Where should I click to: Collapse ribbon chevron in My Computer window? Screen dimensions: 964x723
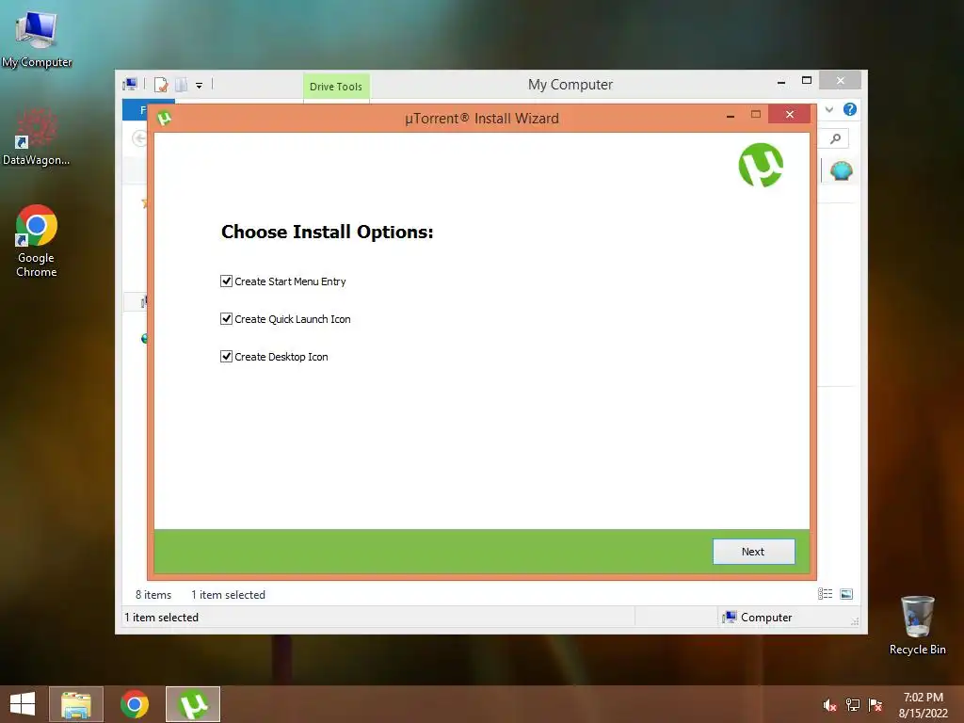(x=829, y=109)
